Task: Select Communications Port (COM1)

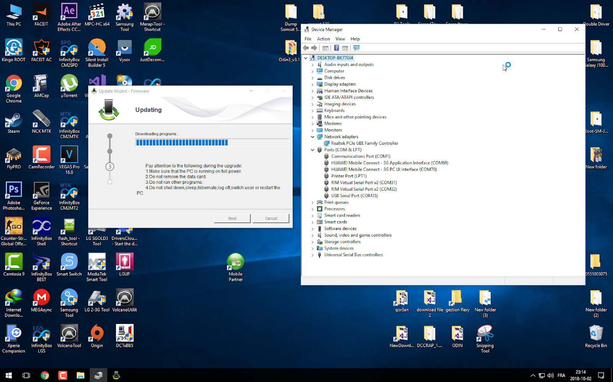Action: (361, 156)
